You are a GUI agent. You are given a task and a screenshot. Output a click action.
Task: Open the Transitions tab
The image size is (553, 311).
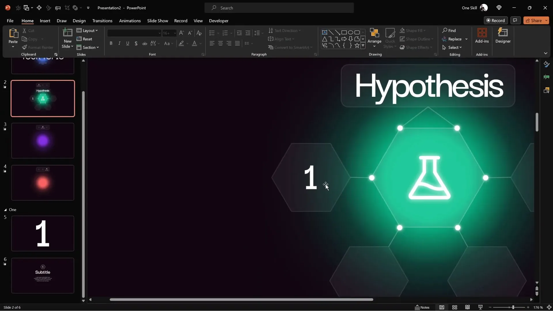[x=102, y=21]
